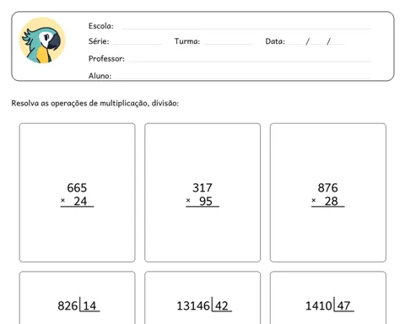
Task: Select the 876 × 28 multiplication problem
Action: tap(328, 192)
